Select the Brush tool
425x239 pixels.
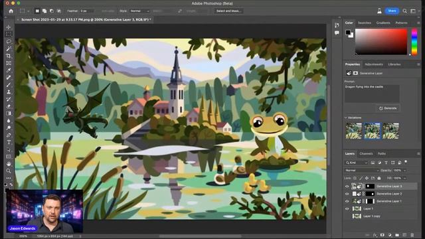click(x=9, y=84)
